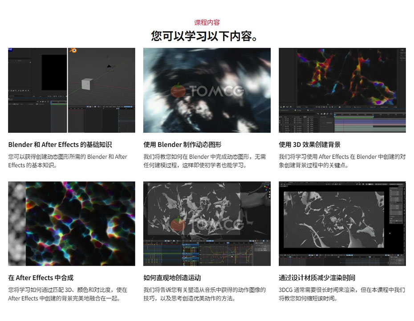Click the description starting '我们将教您如何在 Blender 中完成'

(x=205, y=161)
